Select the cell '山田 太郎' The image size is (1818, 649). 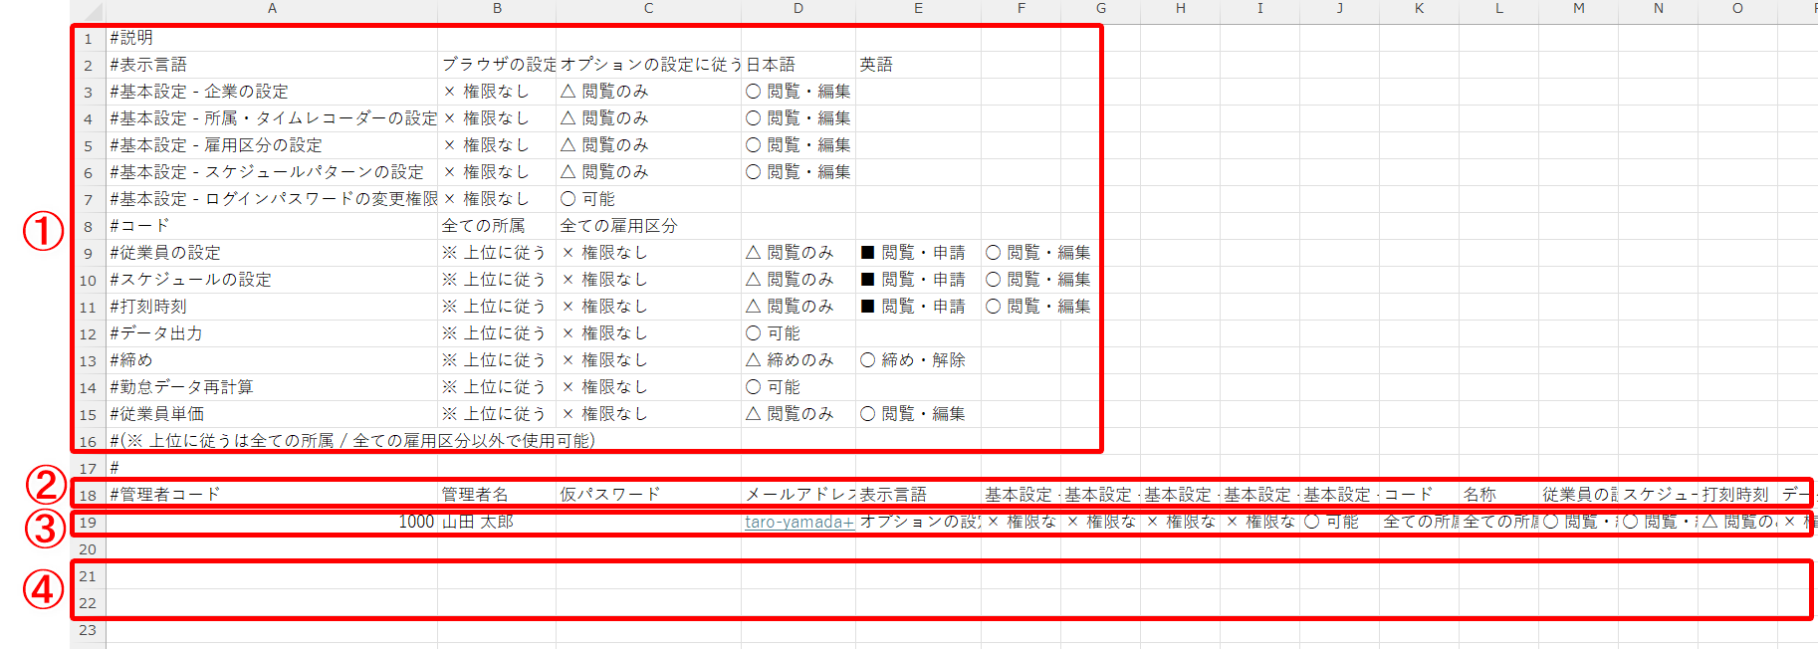point(497,522)
